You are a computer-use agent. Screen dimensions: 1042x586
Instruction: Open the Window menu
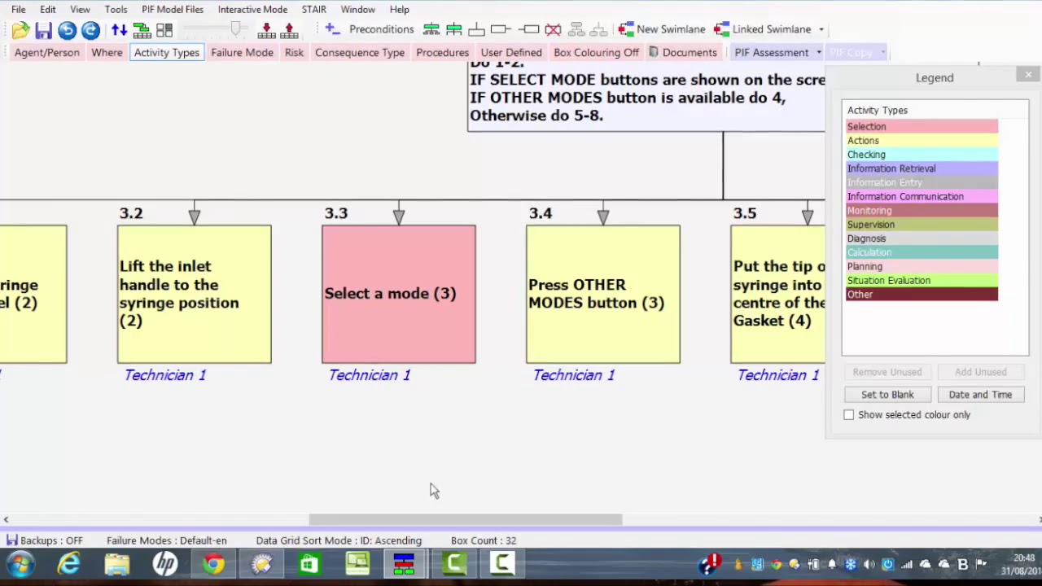[357, 9]
